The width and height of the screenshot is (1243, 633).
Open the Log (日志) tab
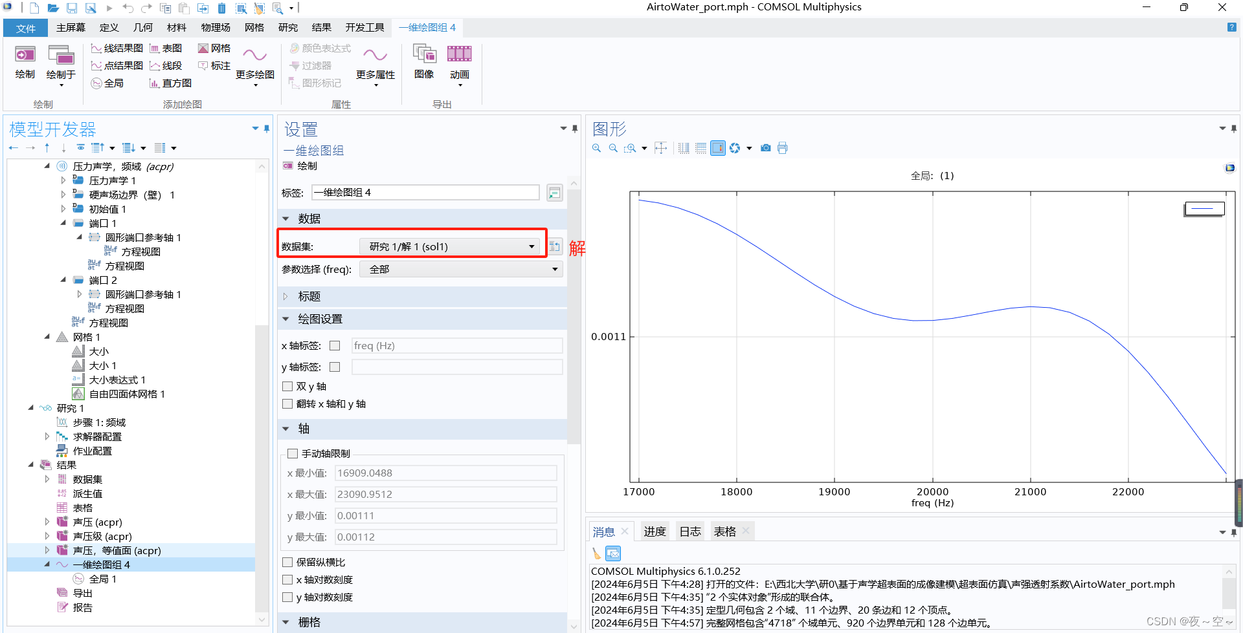pos(690,531)
